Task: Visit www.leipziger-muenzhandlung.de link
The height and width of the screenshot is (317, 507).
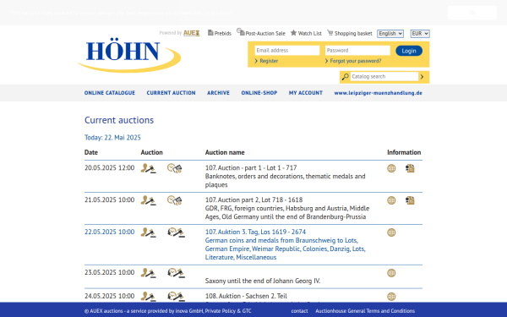Action: [378, 93]
